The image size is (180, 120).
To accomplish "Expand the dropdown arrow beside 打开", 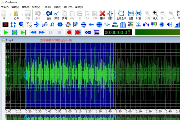I will click(x=22, y=15).
